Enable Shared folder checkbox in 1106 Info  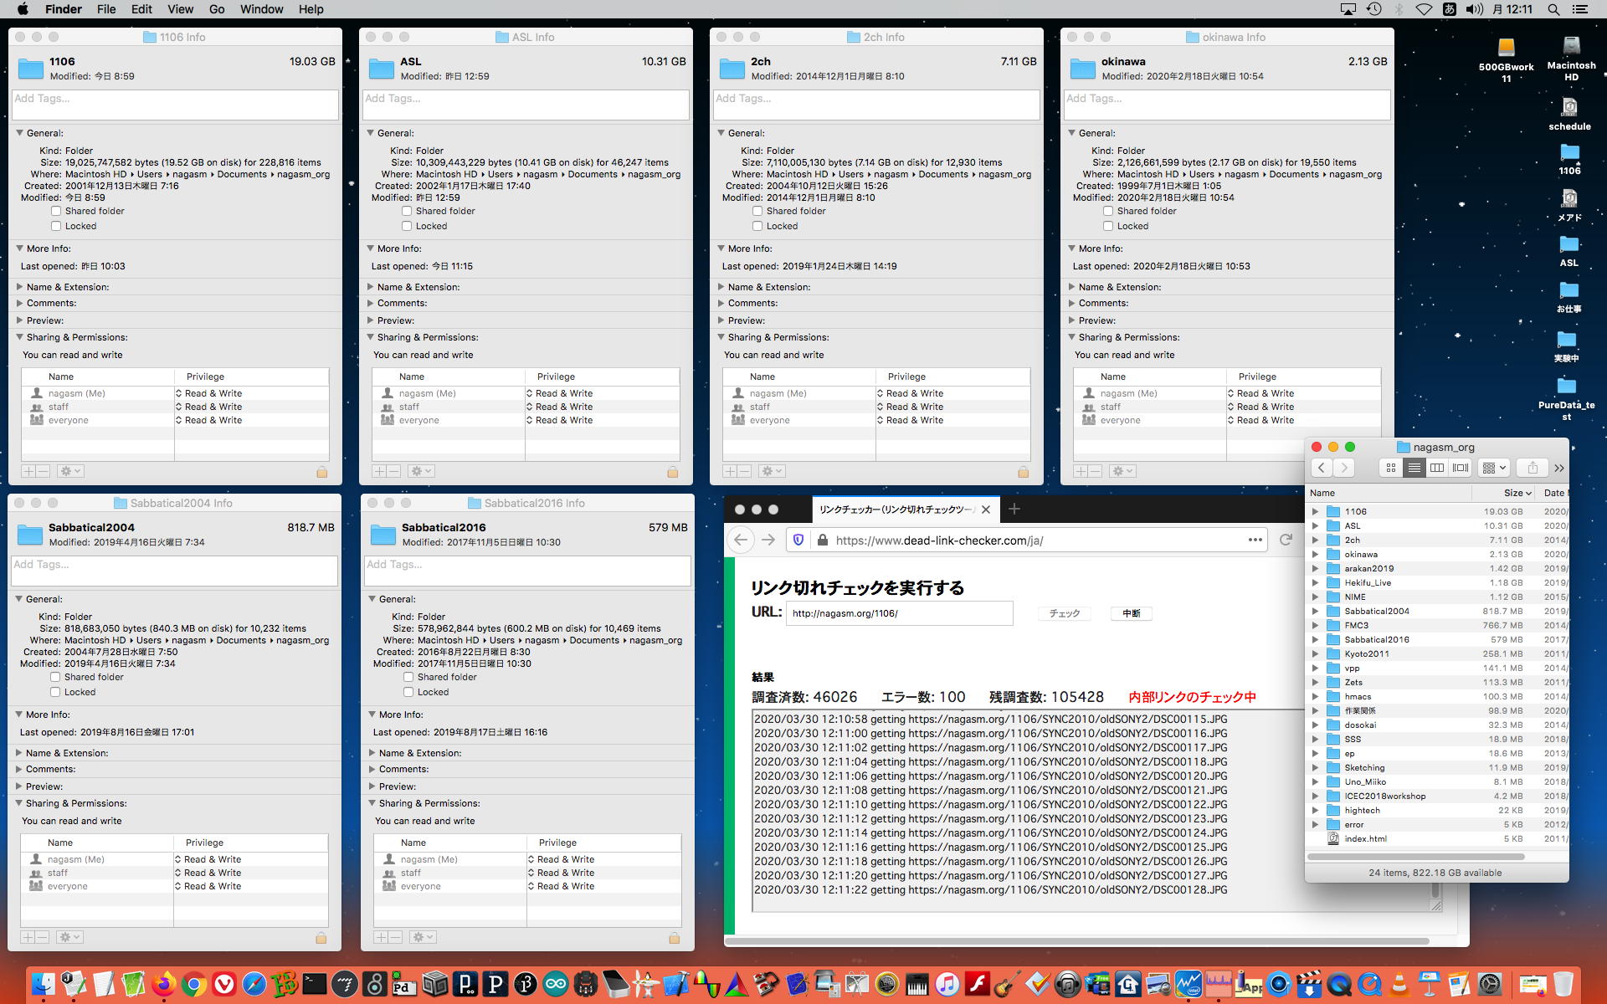[56, 211]
